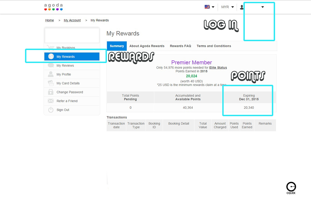Click the dollar coin rewards icon
This screenshot has height=206, width=311.
pos(51,56)
